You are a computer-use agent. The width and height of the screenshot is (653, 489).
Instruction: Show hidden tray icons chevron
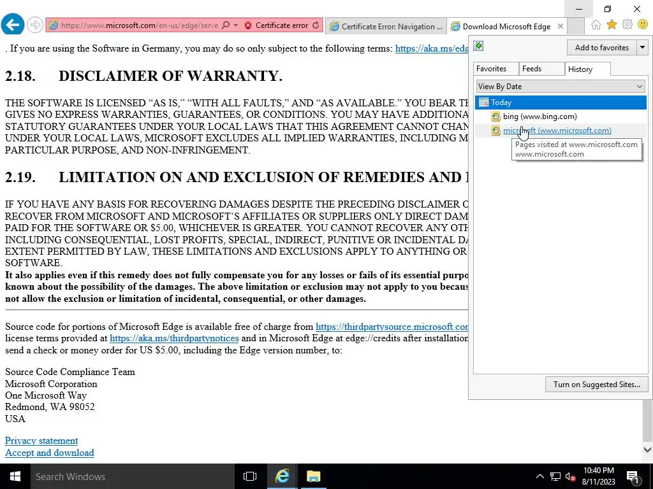(539, 476)
